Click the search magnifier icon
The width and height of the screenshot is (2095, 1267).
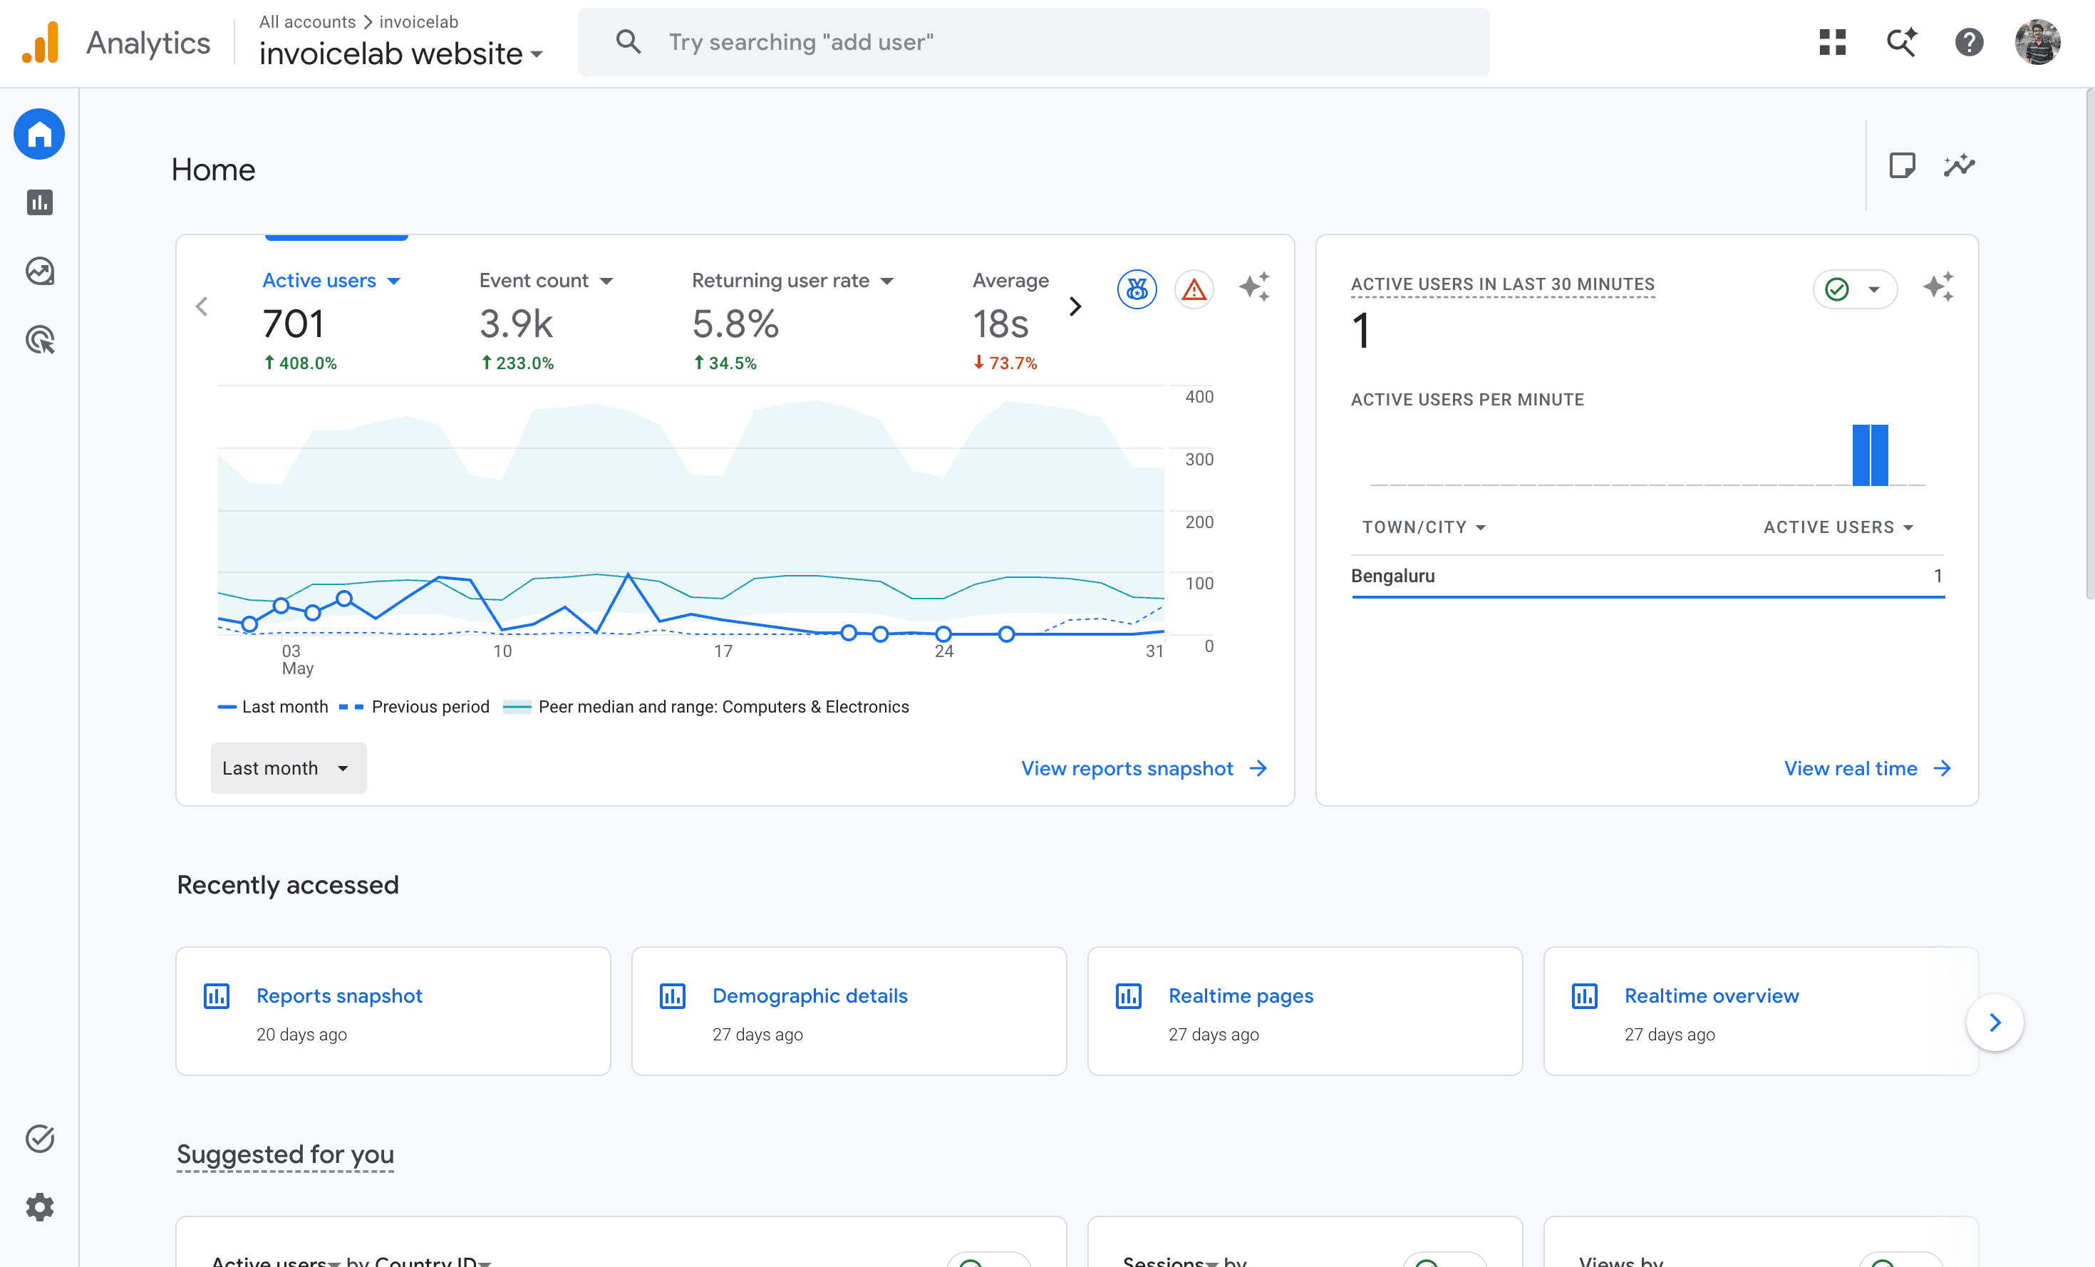(x=628, y=41)
